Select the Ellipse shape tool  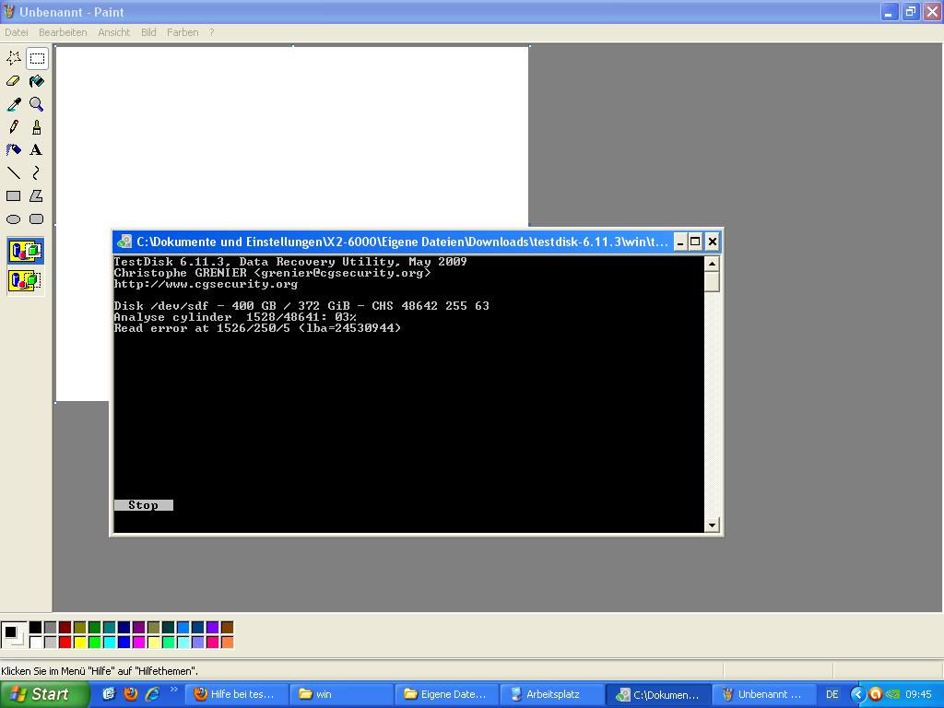[x=14, y=219]
